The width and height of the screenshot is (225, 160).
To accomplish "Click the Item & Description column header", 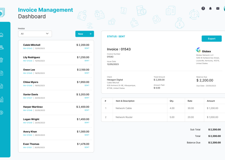I will pos(125,101).
